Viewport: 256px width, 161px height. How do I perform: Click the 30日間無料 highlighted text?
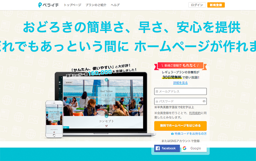point(172,77)
